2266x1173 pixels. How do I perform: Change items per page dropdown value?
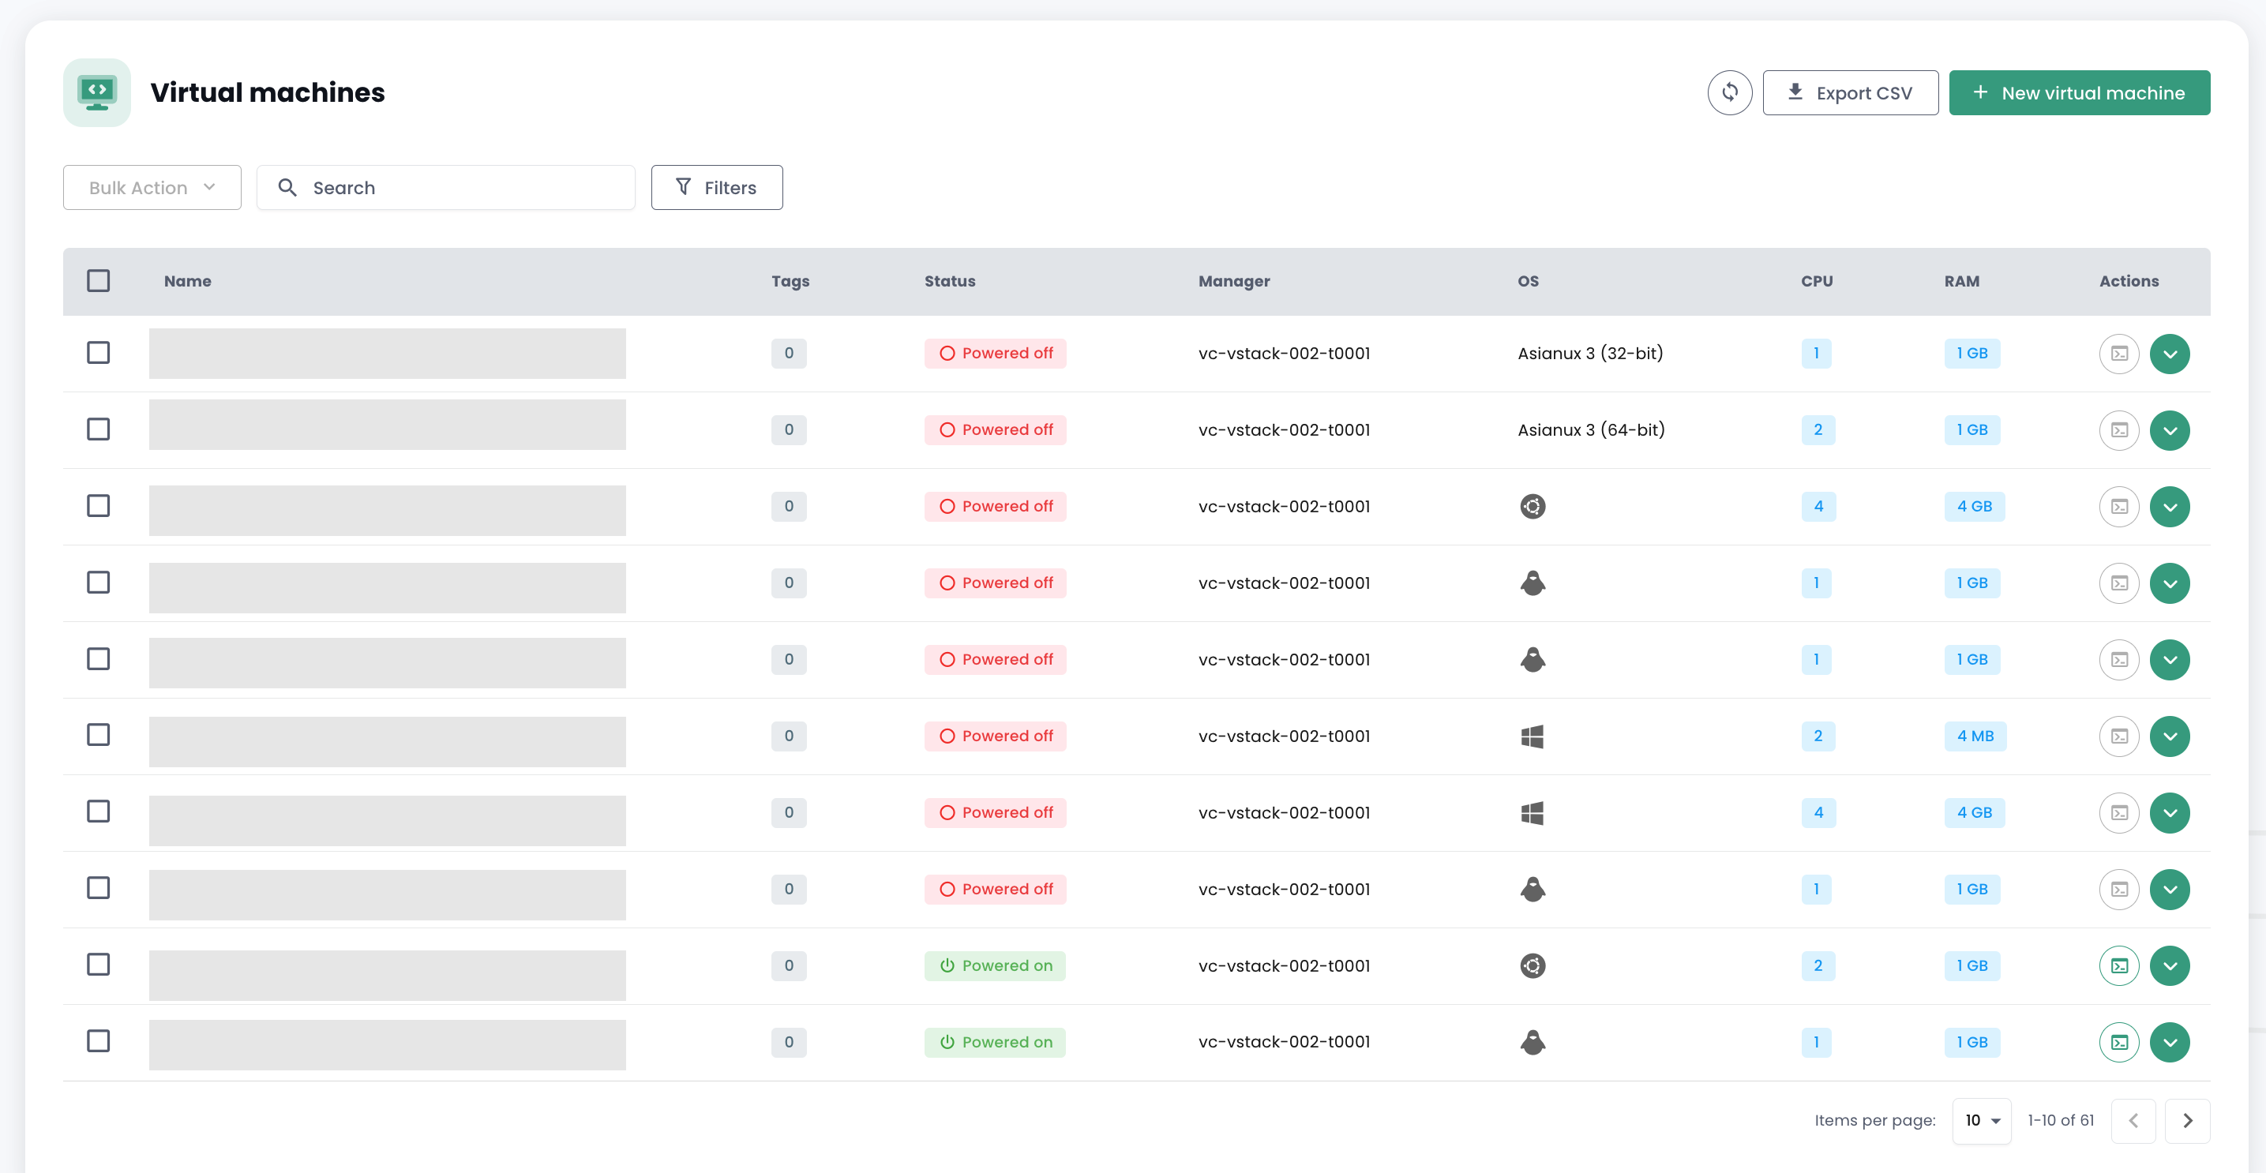[1981, 1120]
